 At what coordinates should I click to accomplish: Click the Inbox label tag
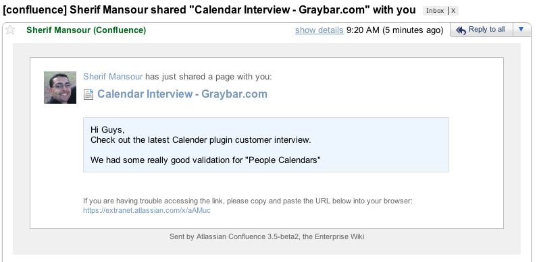coord(435,11)
